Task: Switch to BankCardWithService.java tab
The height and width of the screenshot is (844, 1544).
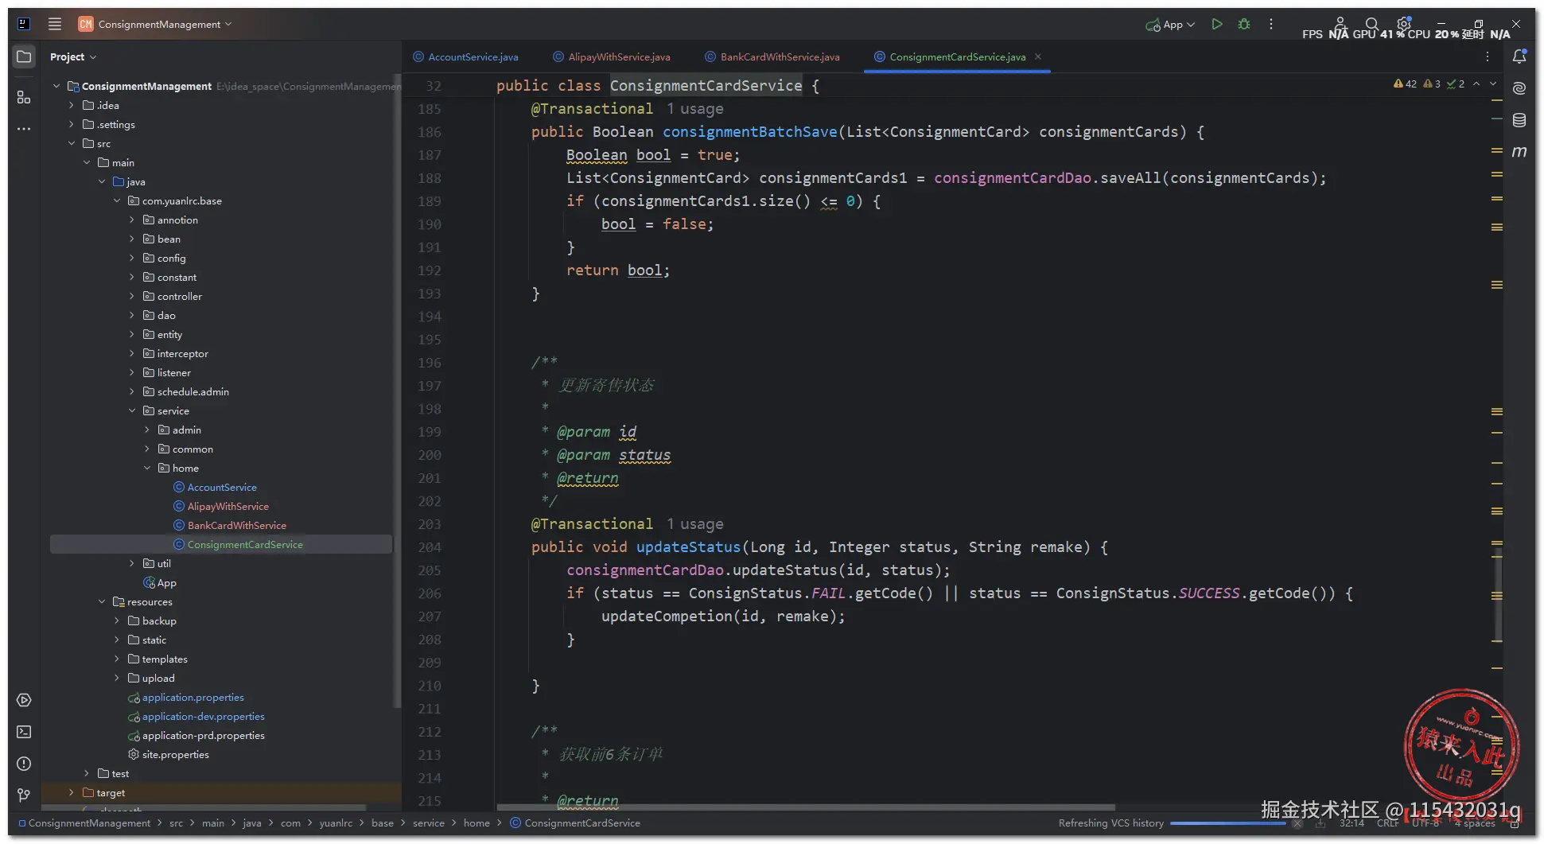Action: tap(772, 56)
